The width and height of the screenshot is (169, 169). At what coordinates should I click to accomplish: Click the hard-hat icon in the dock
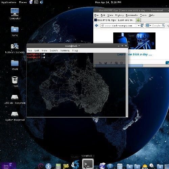pyautogui.click(x=145, y=167)
